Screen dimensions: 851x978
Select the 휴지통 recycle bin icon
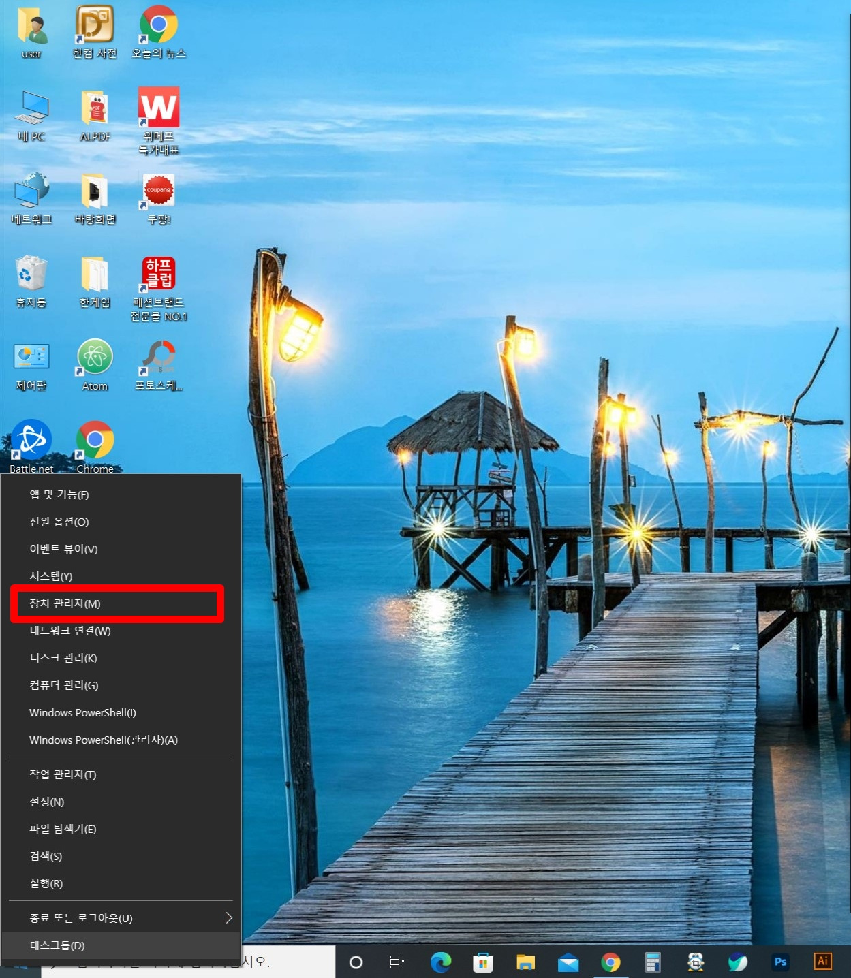[31, 281]
